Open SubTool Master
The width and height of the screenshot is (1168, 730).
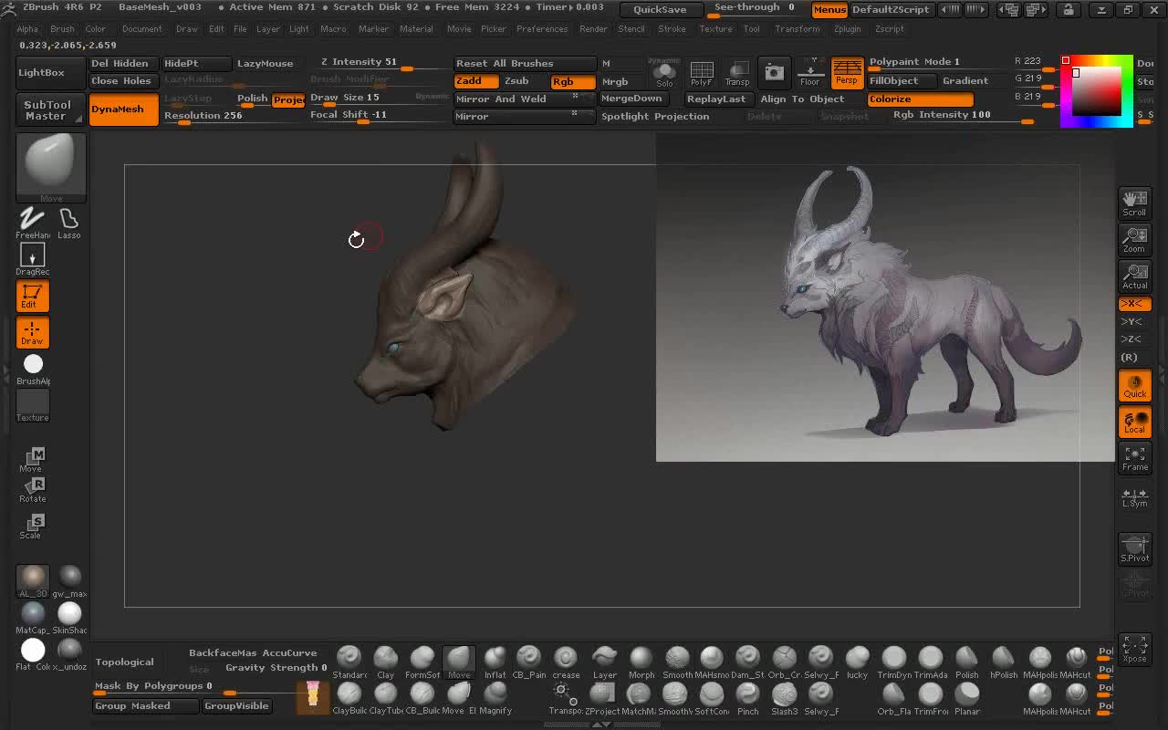49,110
